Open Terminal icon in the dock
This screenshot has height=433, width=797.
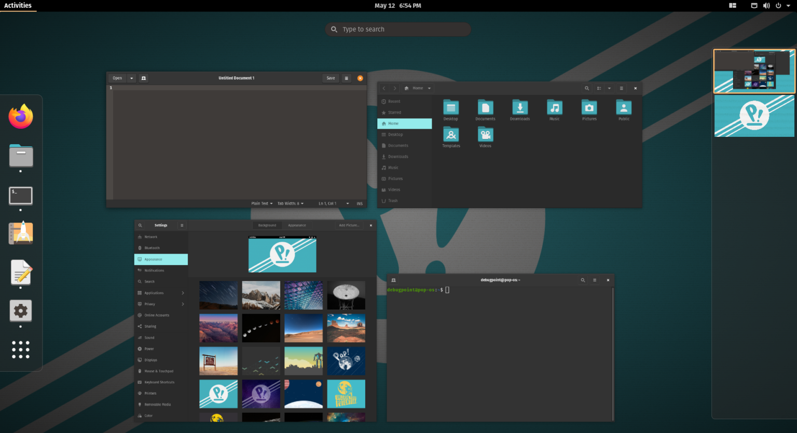click(x=21, y=196)
